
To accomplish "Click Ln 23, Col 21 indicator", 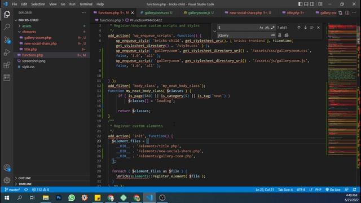I will 265,189.
